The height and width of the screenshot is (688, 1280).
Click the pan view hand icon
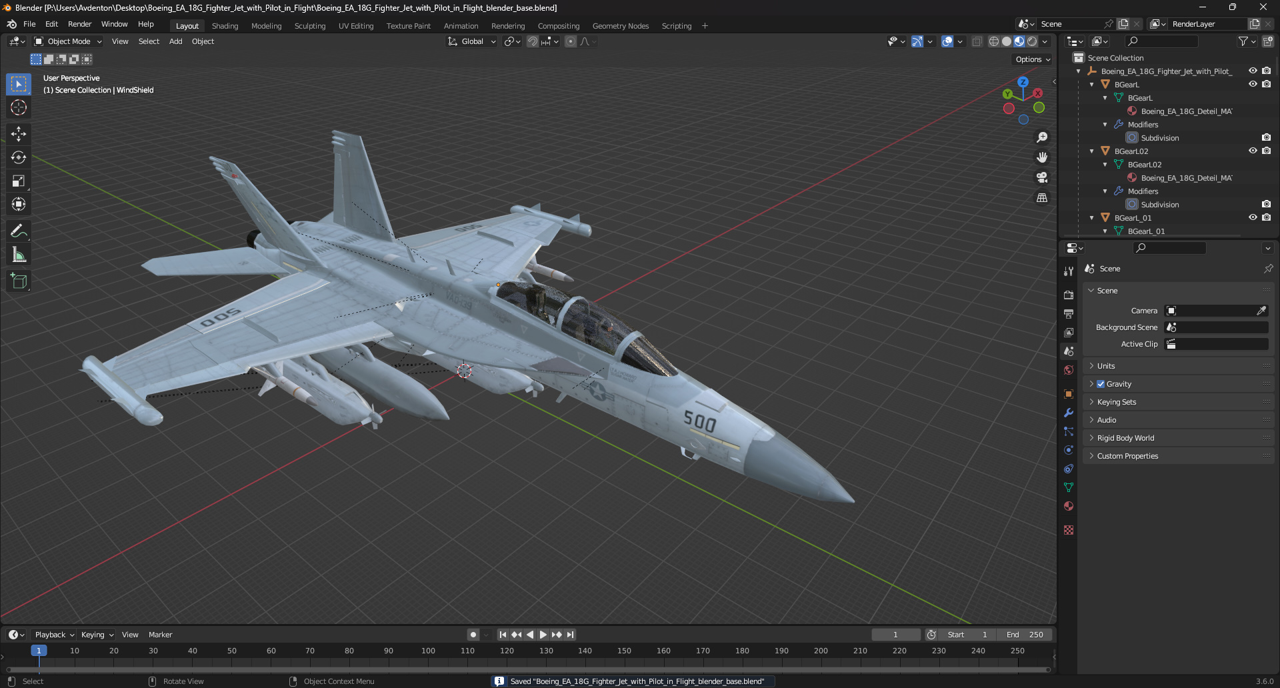[x=1042, y=157]
